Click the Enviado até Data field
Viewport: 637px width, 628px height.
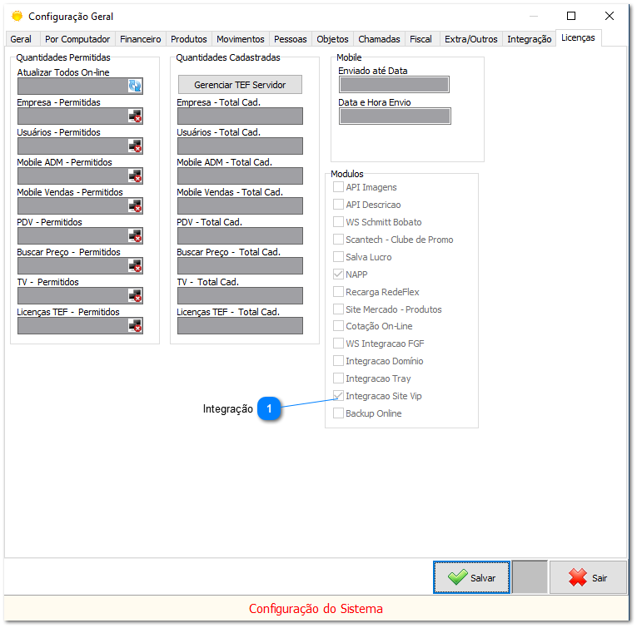coord(394,84)
